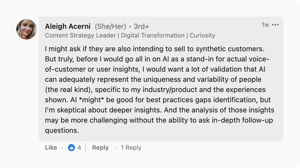
Task: Click the 1w comment timestamp
Action: [265, 25]
